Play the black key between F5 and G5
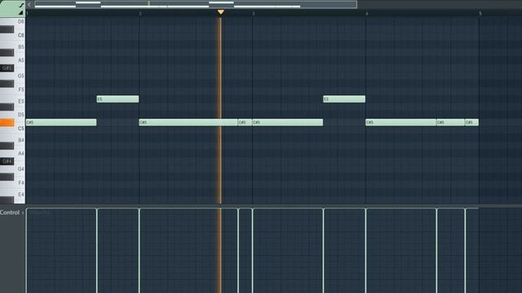The height and width of the screenshot is (293, 522). (7, 84)
